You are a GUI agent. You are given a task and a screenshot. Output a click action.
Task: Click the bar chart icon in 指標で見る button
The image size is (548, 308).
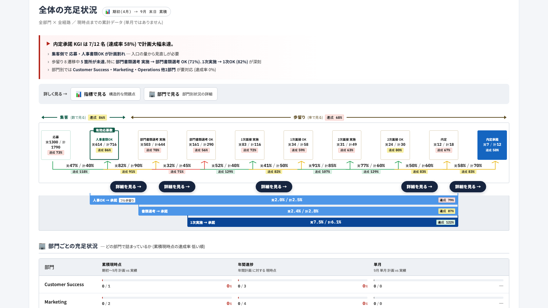coord(79,94)
